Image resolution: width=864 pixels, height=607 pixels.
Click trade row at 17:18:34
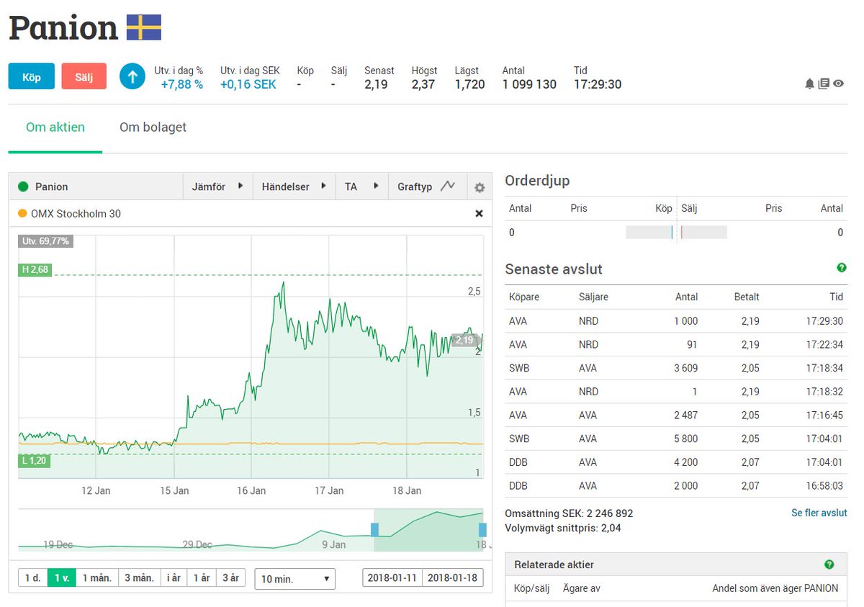(x=676, y=368)
